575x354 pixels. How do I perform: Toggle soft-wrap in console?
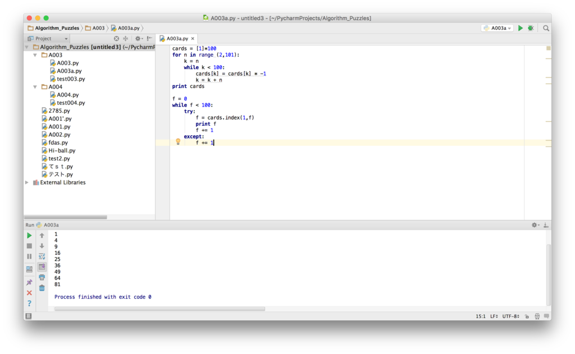[x=42, y=256]
